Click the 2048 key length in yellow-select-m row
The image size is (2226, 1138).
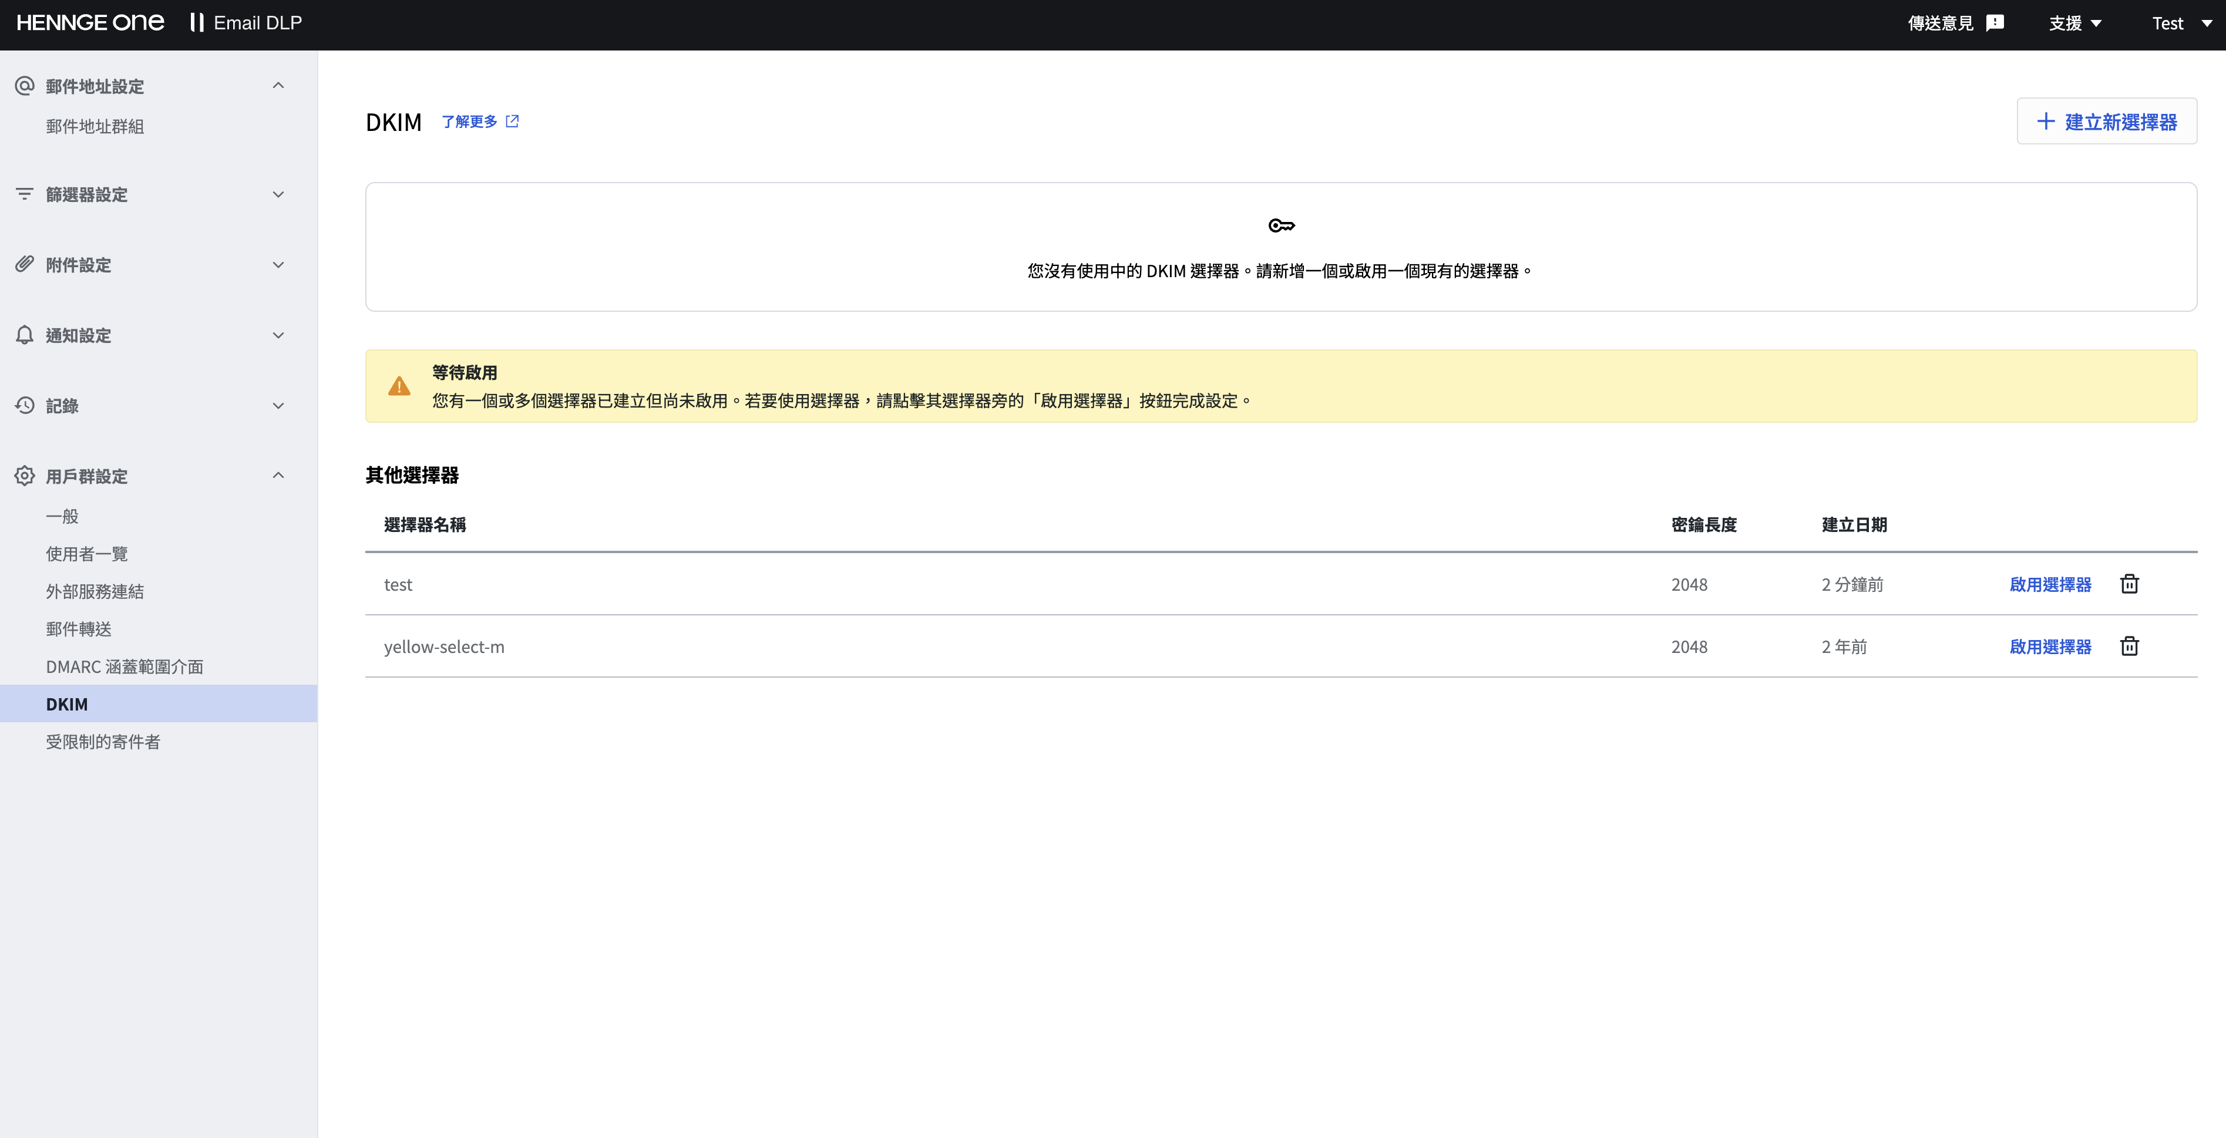1689,647
